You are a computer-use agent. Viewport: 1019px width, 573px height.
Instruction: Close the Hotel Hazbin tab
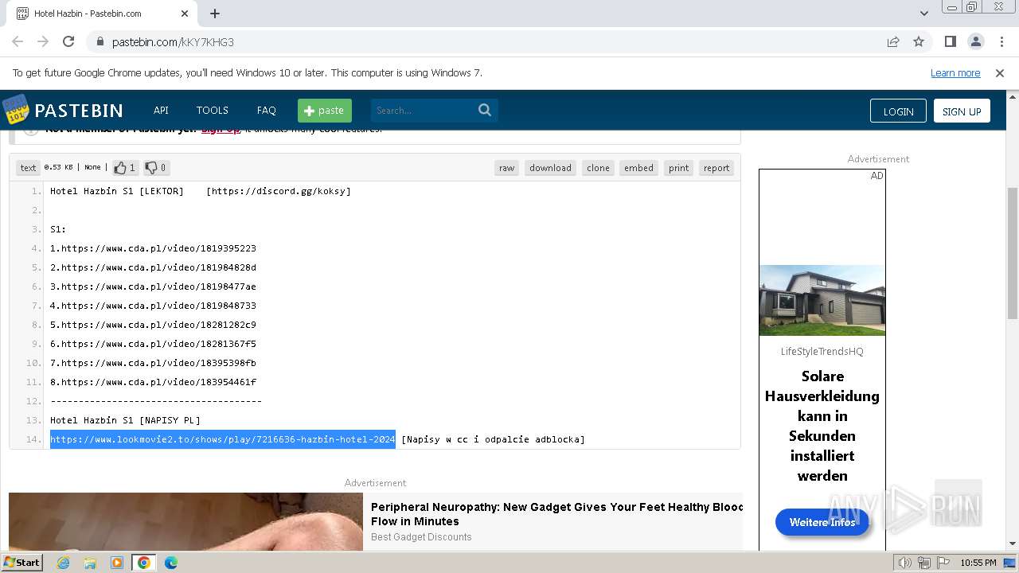(x=185, y=14)
